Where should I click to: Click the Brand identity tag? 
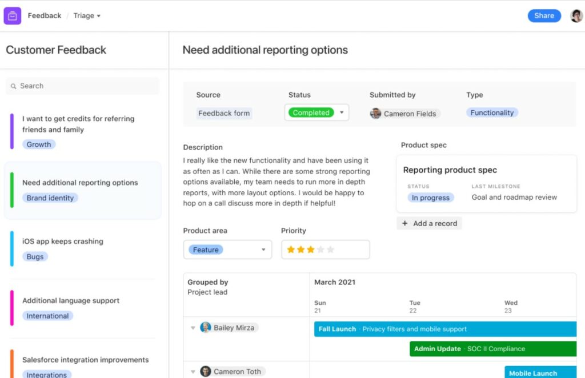point(50,198)
